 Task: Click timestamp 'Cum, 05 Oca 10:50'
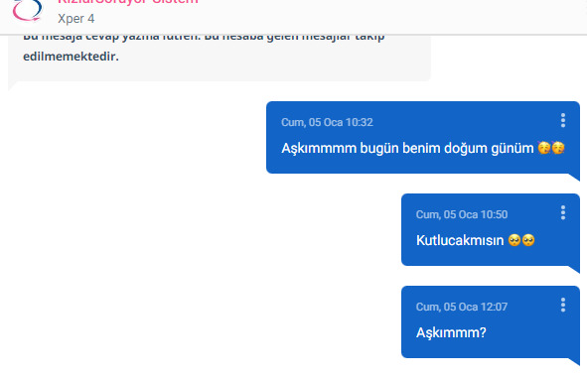click(x=462, y=214)
